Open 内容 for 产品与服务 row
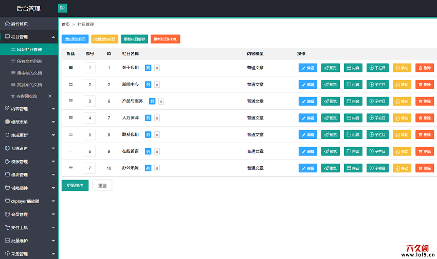437x259 pixels. (353, 101)
